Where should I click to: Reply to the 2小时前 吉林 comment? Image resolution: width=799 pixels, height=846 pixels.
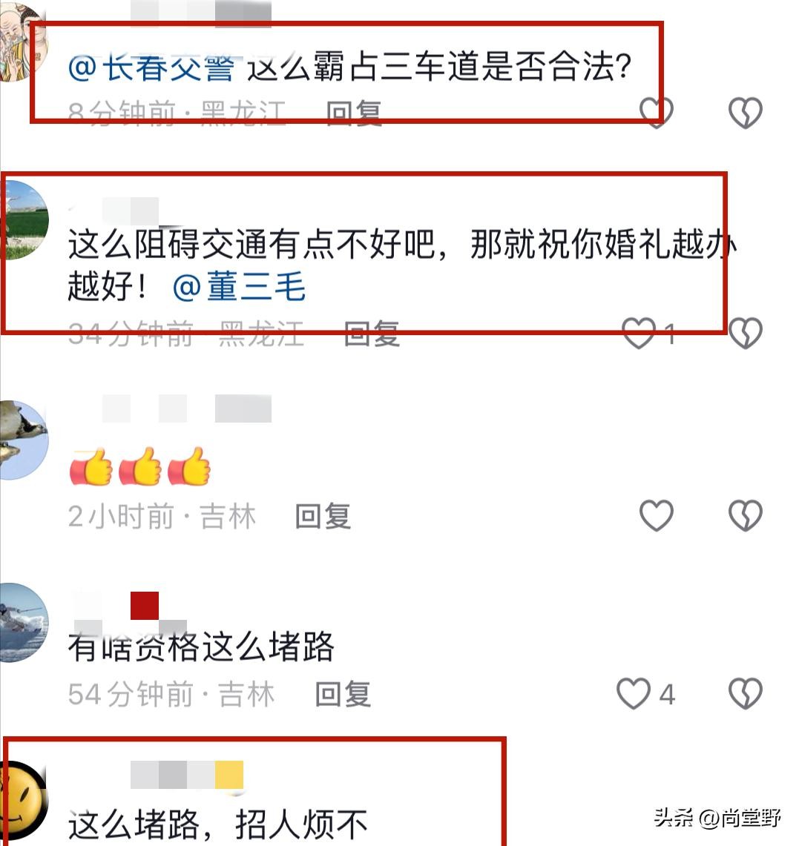[x=323, y=516]
